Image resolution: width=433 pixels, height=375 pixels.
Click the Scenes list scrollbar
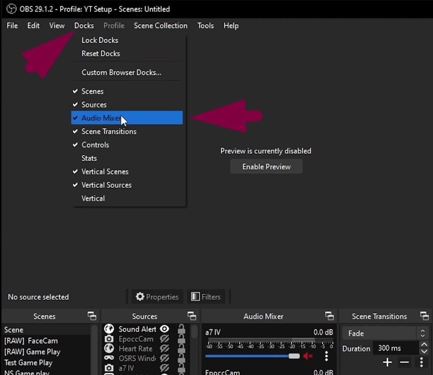pos(94,350)
